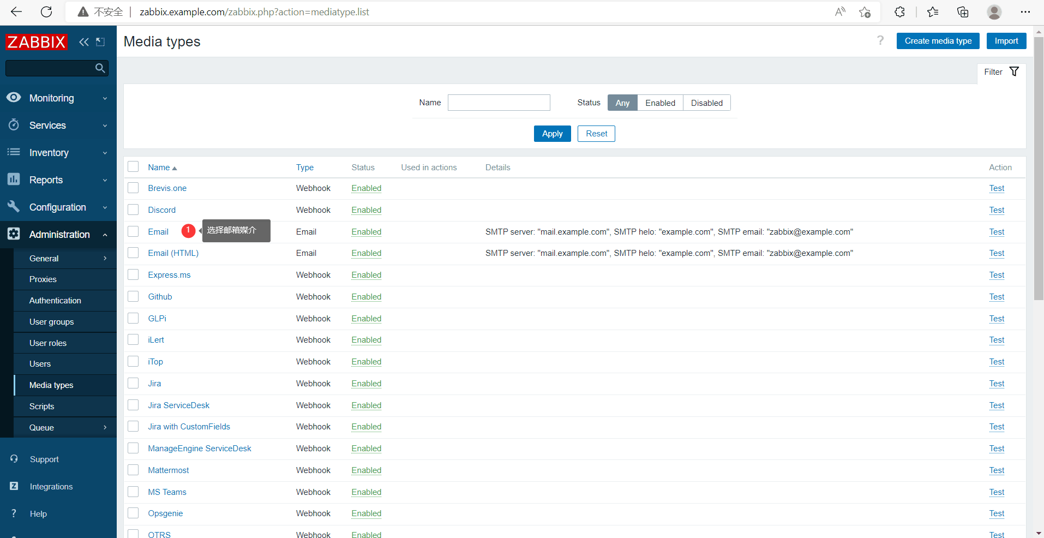Image resolution: width=1044 pixels, height=538 pixels.
Task: Click the Inventory list icon
Action: pos(14,152)
